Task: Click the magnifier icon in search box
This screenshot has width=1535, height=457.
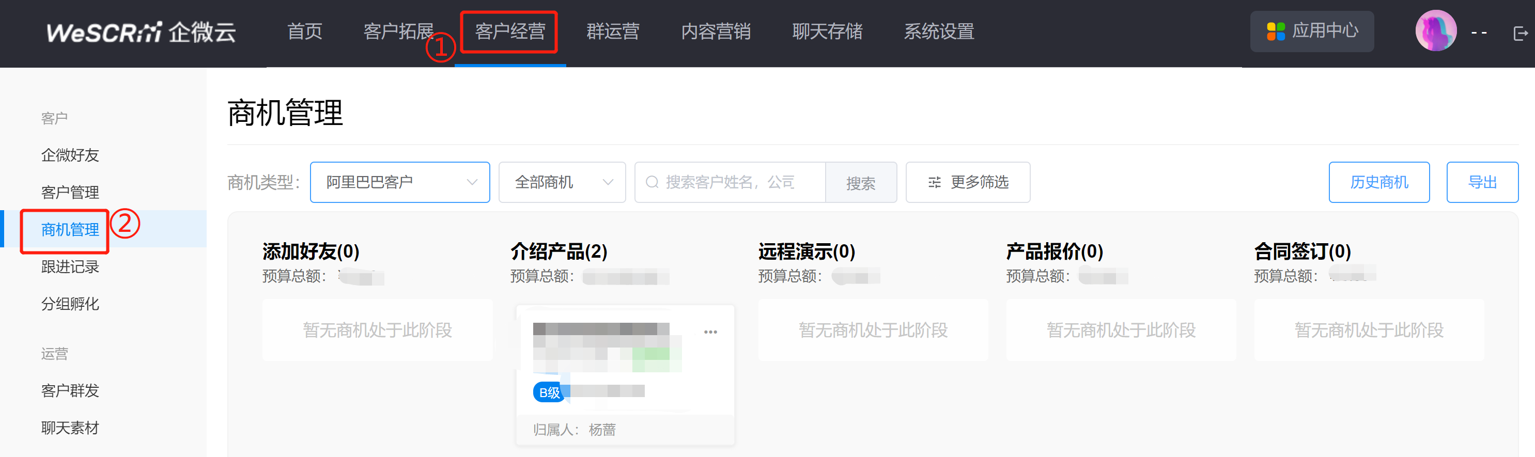Action: tap(652, 182)
